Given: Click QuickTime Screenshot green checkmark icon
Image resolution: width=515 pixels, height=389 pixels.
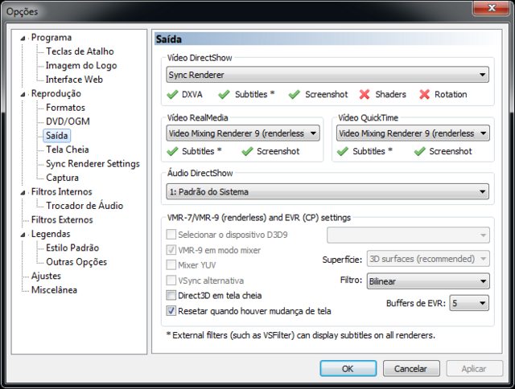Looking at the screenshot, I should point(420,151).
